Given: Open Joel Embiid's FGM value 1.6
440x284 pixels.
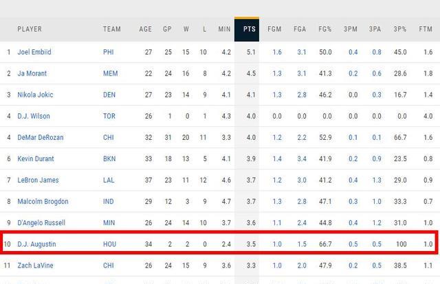Looking at the screenshot, I should [x=277, y=52].
